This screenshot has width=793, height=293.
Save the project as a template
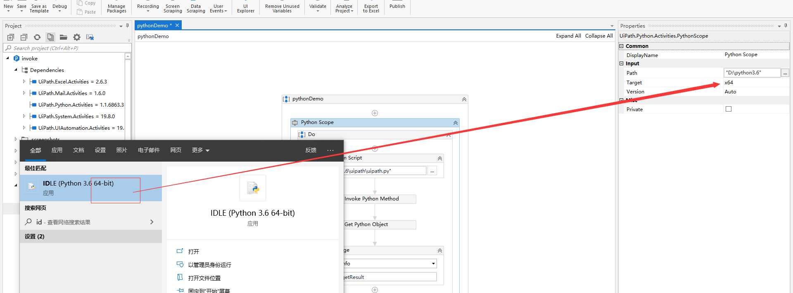(x=39, y=8)
